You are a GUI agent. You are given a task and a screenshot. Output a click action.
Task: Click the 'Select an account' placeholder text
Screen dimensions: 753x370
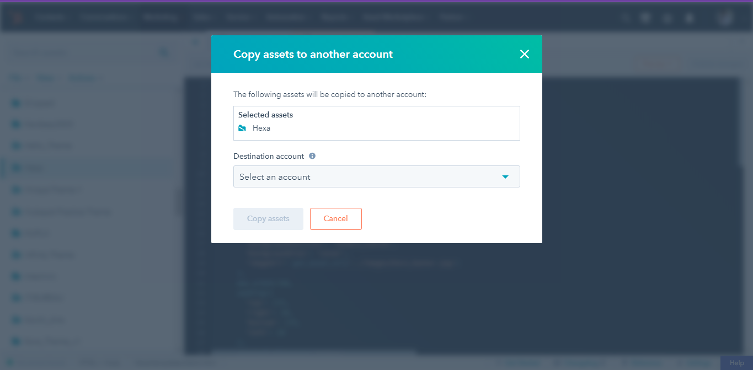[275, 177]
